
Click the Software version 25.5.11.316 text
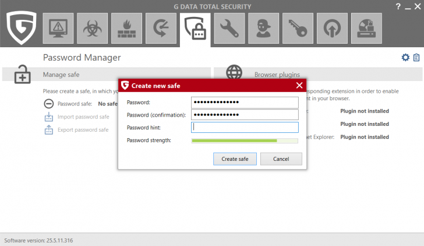(x=38, y=241)
